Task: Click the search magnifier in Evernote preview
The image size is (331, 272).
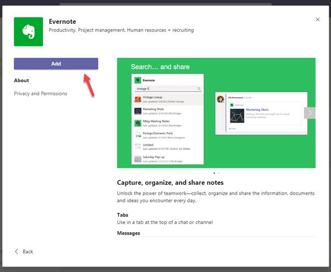Action: tap(199, 89)
